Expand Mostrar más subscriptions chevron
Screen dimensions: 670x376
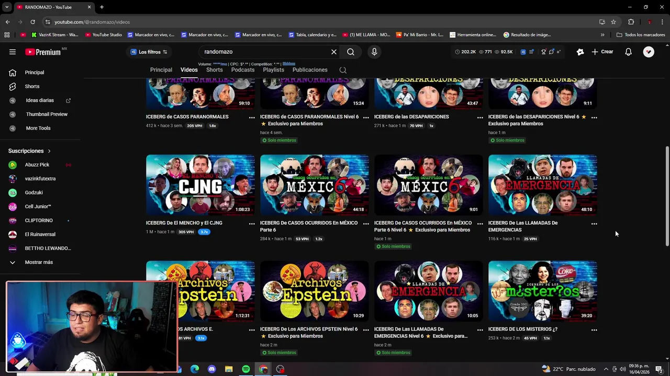[13, 262]
